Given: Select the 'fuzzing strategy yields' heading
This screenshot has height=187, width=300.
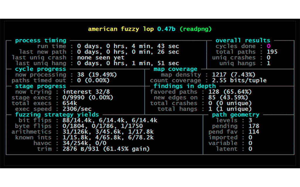Looking at the screenshot, I should coord(57,115).
